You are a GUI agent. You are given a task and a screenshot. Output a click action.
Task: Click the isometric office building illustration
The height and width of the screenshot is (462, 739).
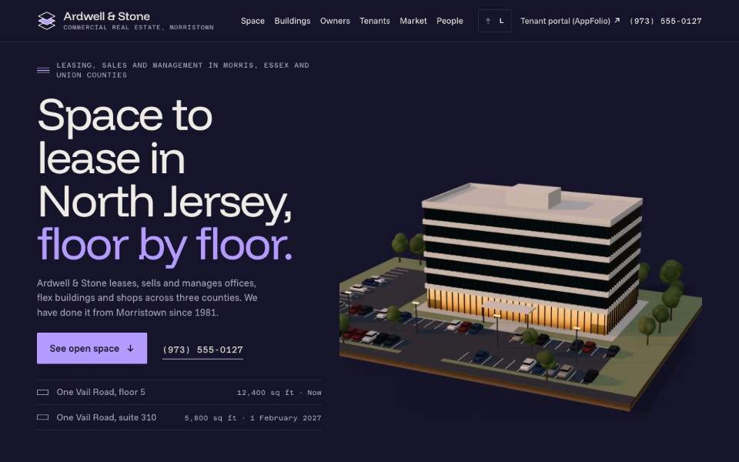[521, 296]
